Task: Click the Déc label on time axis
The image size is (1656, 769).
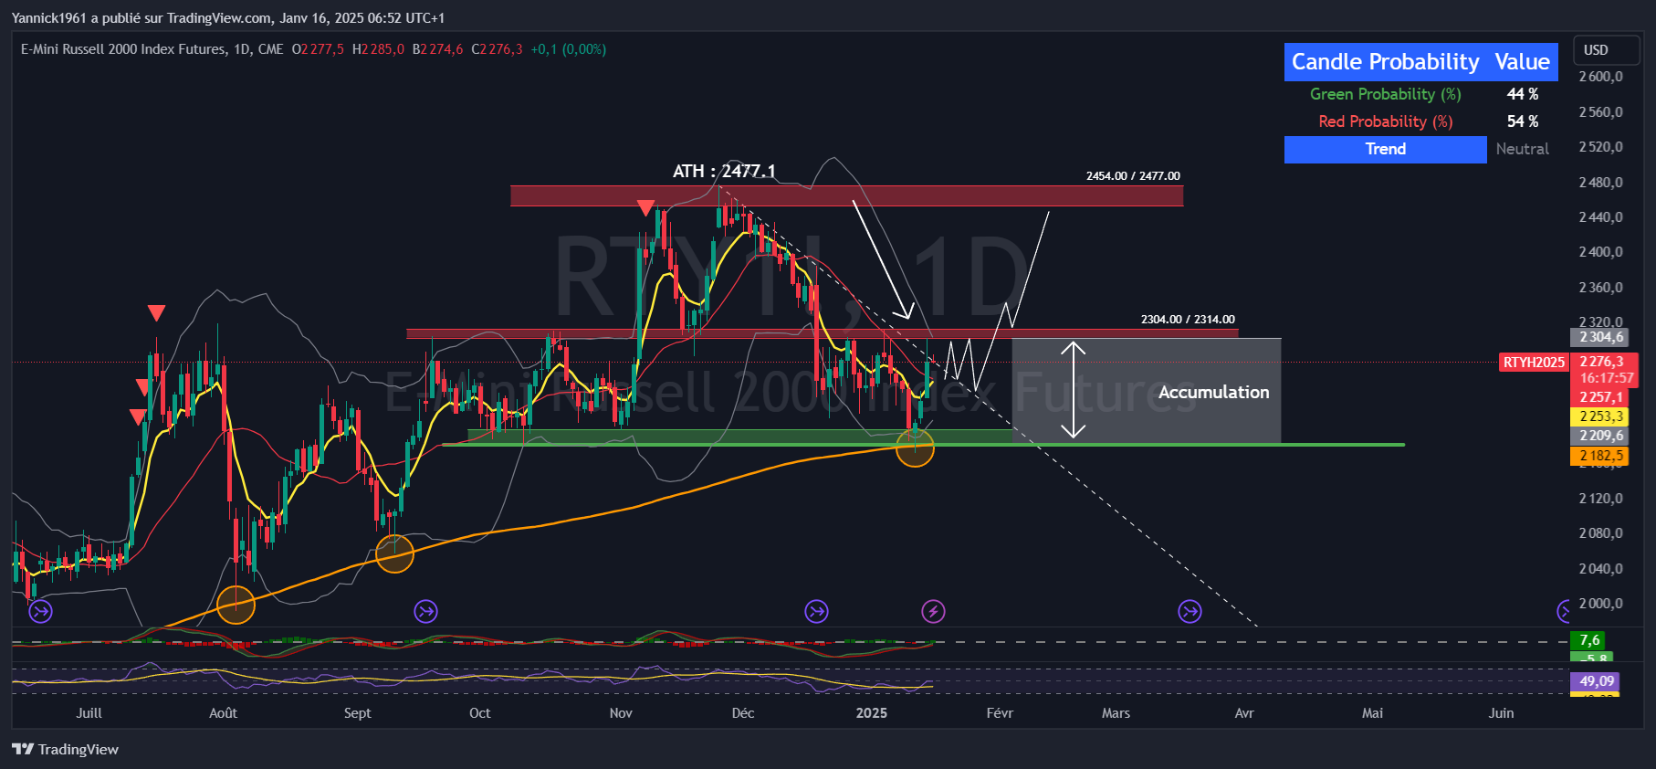Action: point(743,713)
